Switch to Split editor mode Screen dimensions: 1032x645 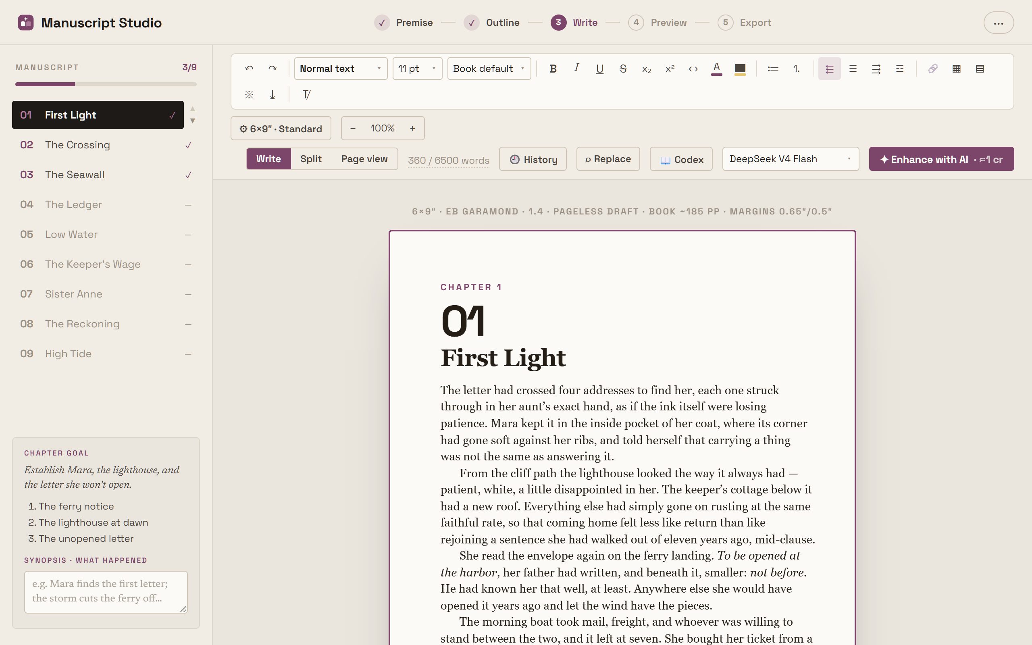(x=311, y=159)
